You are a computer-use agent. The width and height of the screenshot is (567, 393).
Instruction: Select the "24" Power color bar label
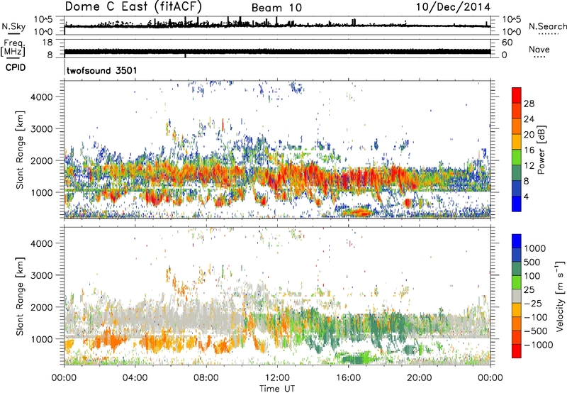point(529,119)
